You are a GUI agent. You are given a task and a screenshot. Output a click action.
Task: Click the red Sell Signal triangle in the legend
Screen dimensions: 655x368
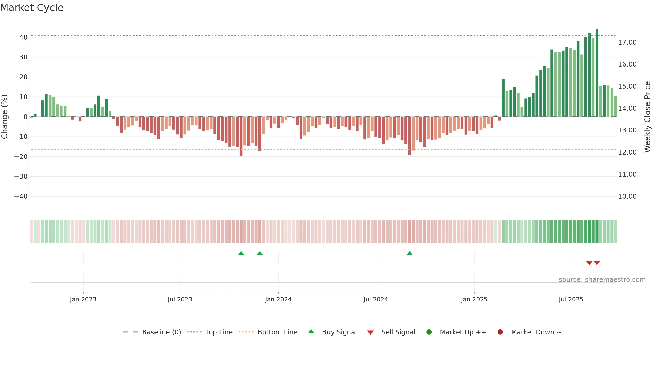point(370,333)
